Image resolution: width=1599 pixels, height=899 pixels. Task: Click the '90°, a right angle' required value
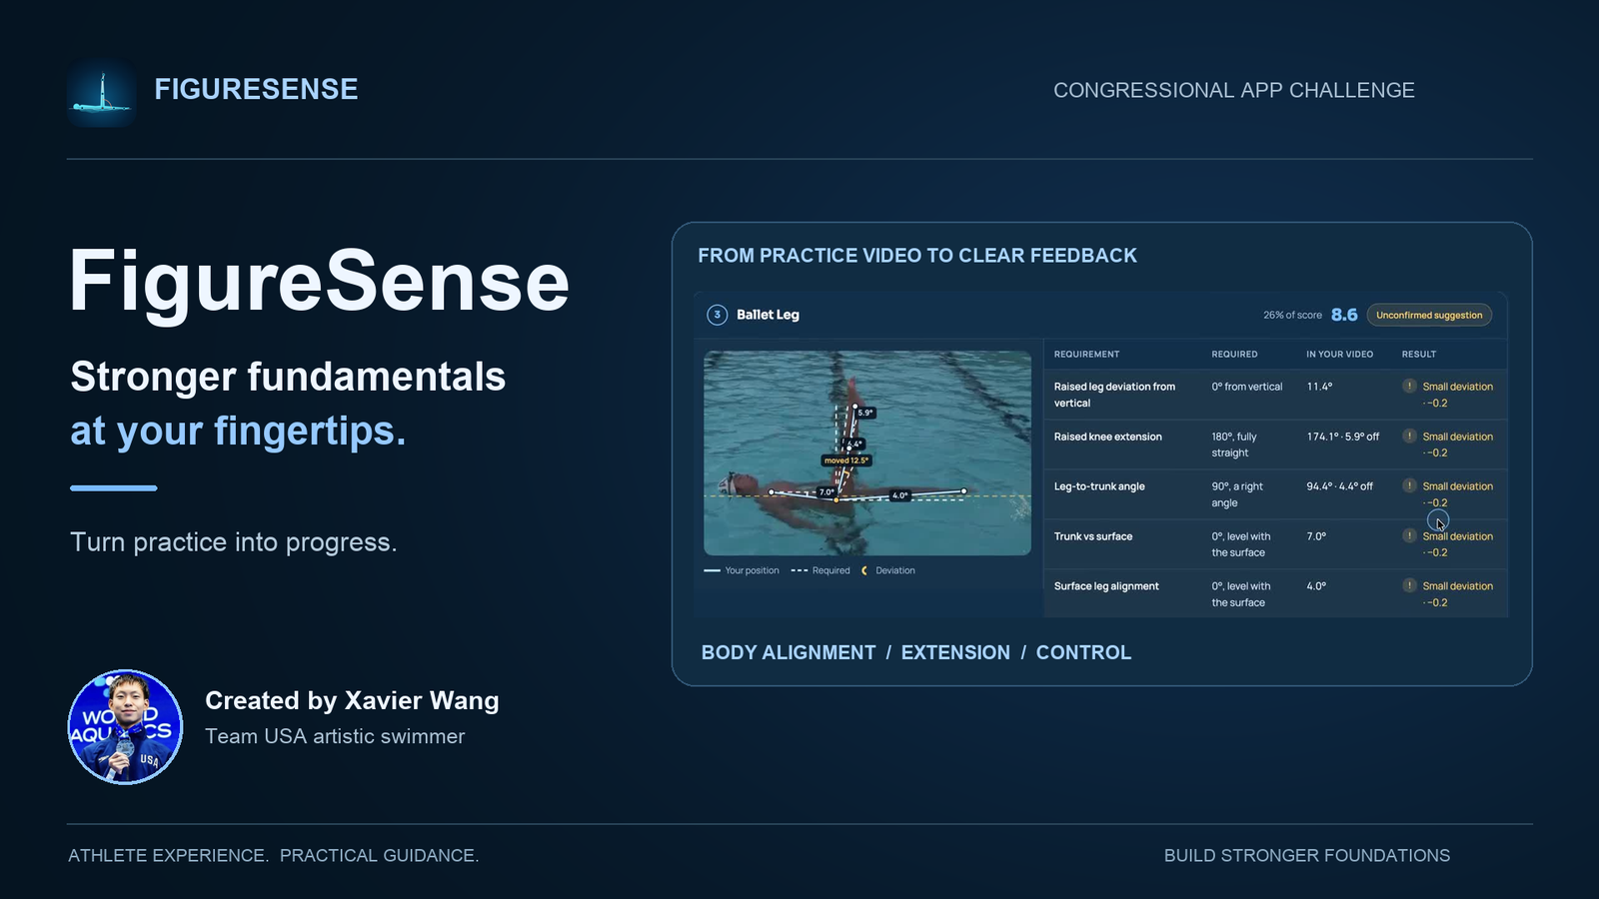tap(1237, 494)
